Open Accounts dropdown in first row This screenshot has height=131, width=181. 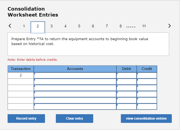(x=75, y=75)
